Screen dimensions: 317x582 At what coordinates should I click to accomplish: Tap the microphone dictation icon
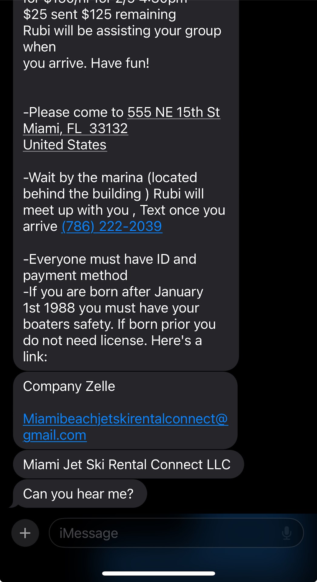286,533
